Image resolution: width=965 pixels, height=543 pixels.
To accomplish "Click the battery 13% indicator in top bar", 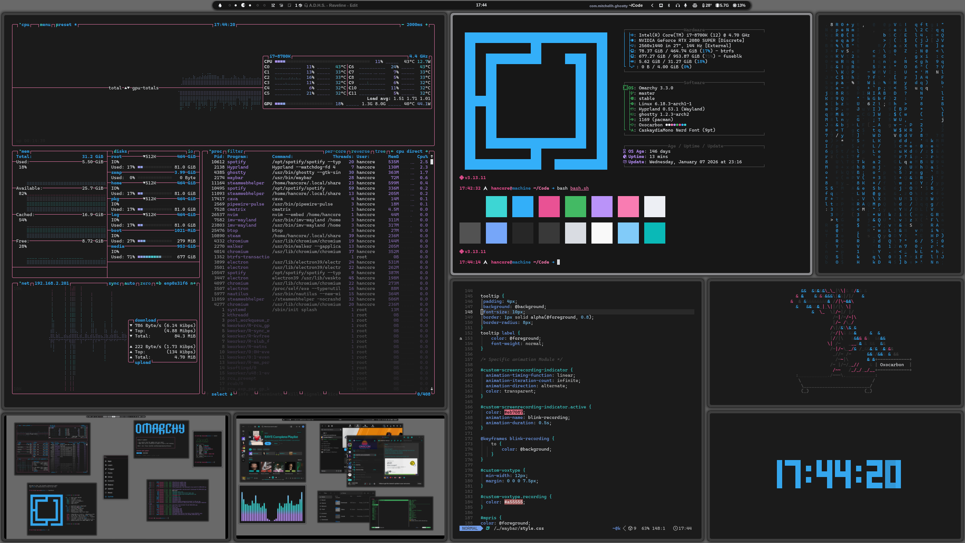I will (x=739, y=5).
